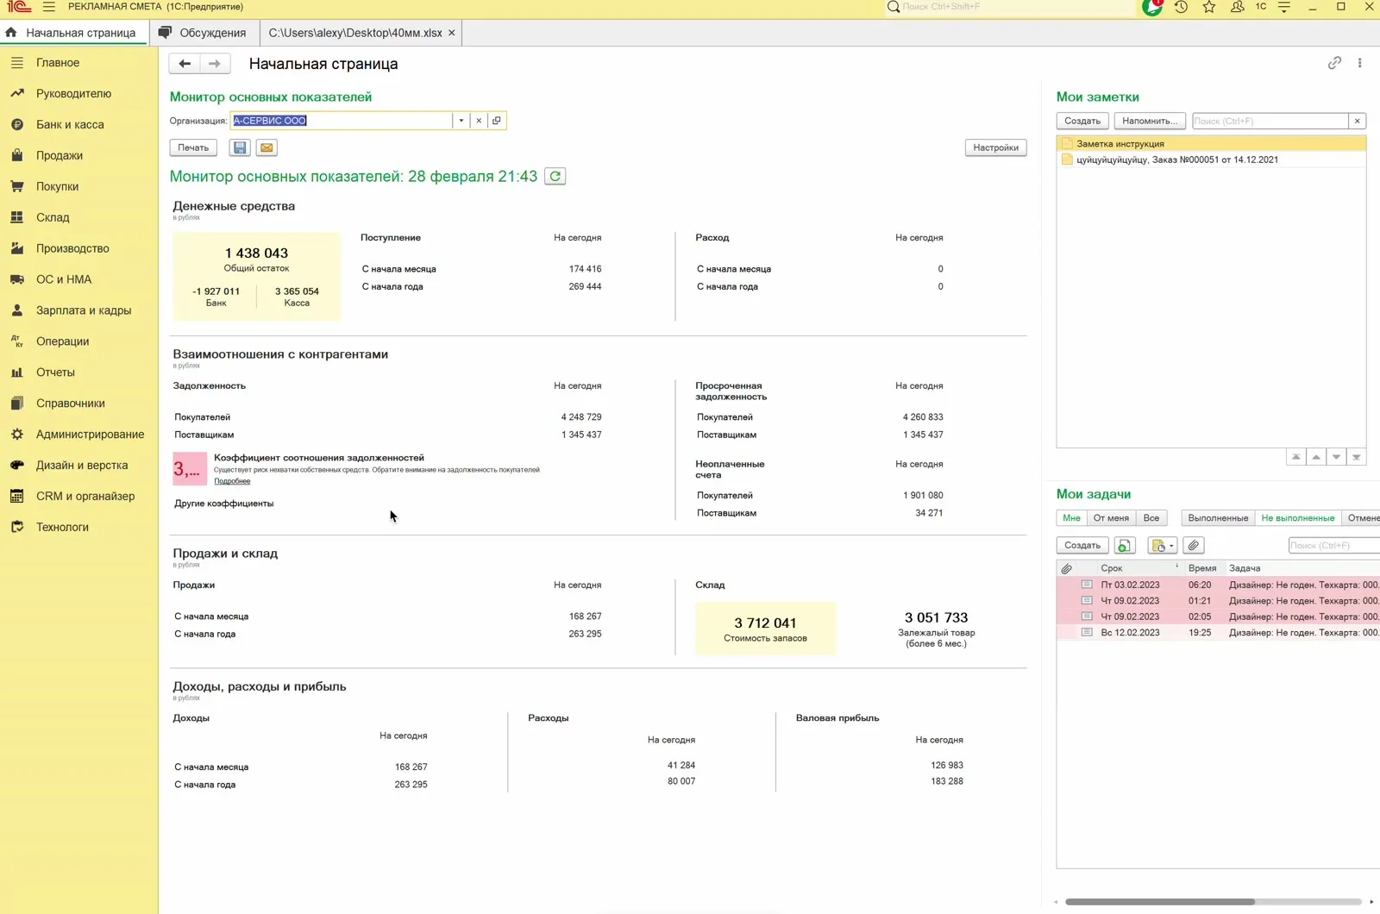Image resolution: width=1380 pixels, height=914 pixels.
Task: Refresh the monitor indicators
Action: click(x=555, y=176)
